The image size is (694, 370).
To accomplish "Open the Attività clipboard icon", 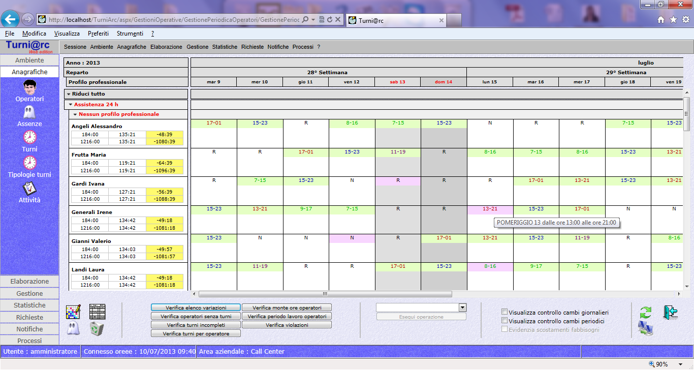I will [29, 188].
